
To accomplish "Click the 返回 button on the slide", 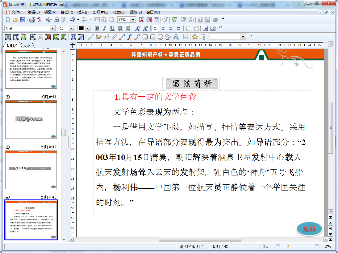I will [309, 229].
